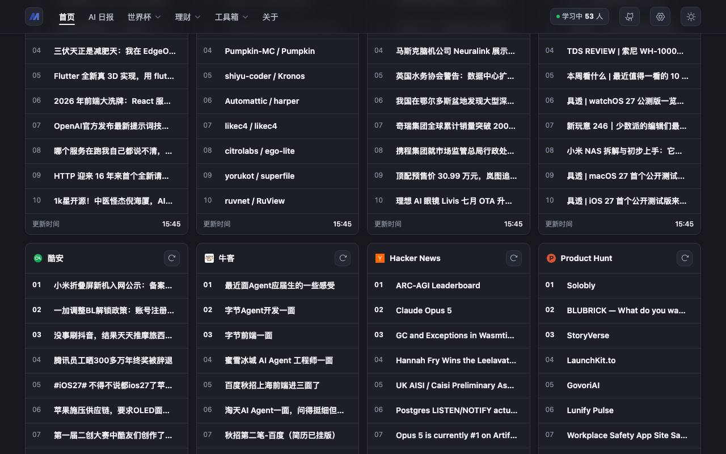
Task: Open the 一加调整BL解锁政策 post
Action: click(107, 310)
